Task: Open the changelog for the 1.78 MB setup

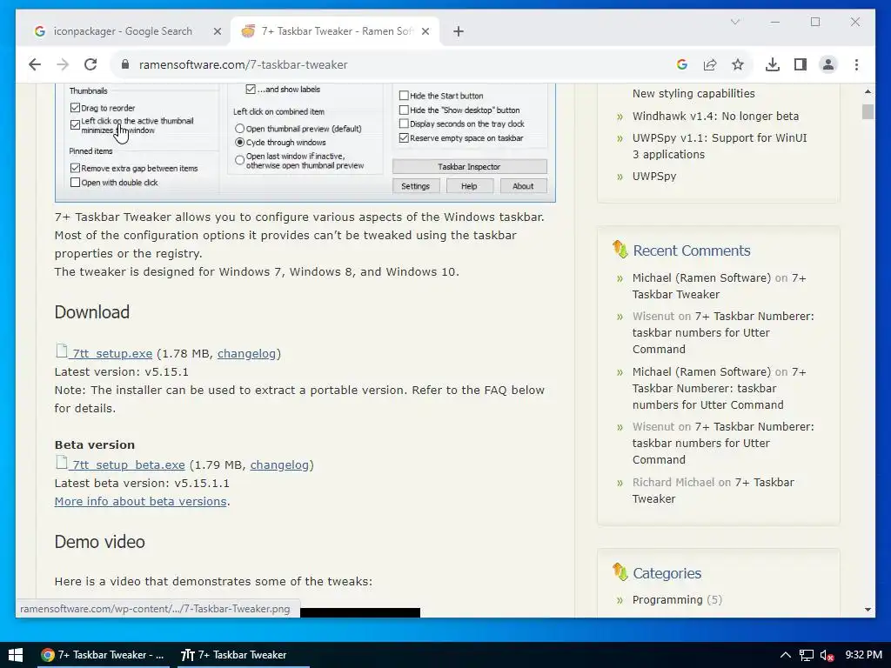Action: click(246, 353)
